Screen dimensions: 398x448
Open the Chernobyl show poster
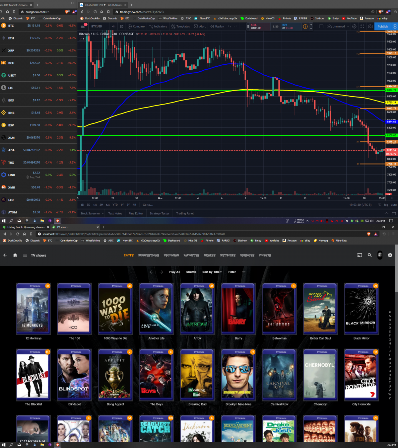[x=320, y=374]
